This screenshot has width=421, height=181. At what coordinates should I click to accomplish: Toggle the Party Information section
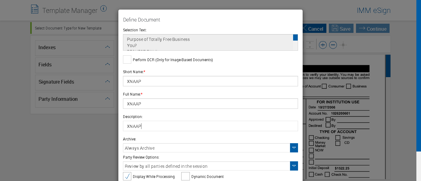(107, 99)
